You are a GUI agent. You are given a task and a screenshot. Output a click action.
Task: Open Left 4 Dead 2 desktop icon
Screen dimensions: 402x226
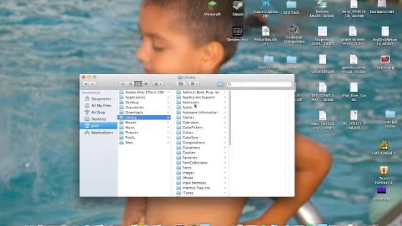[x=384, y=148]
